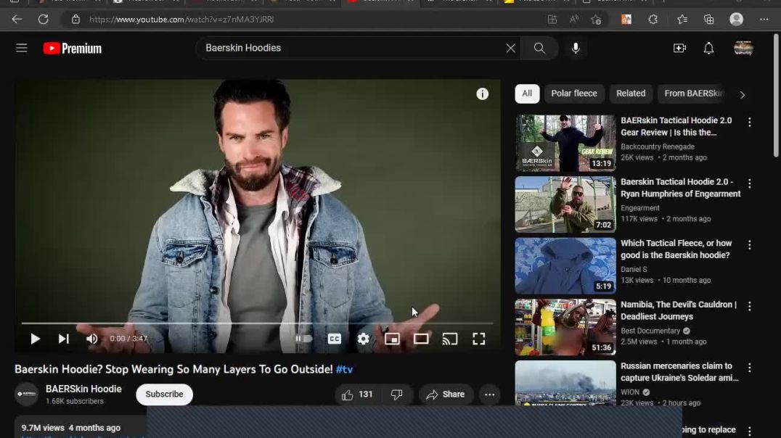Show the video info card
This screenshot has width=781, height=438.
point(482,94)
